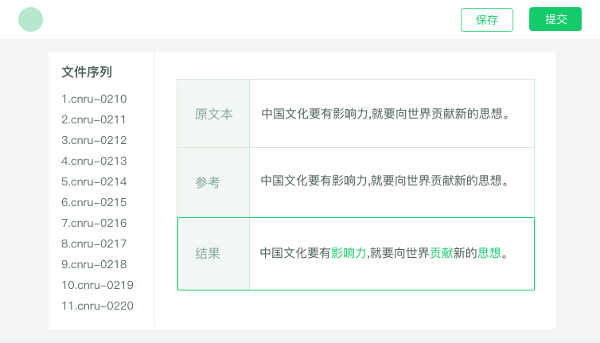Open file 11.cnru-0220

point(97,306)
